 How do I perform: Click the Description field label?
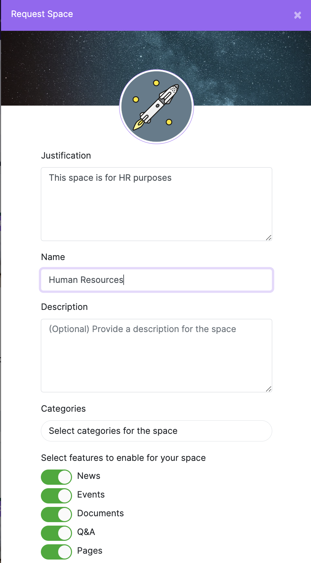[64, 307]
